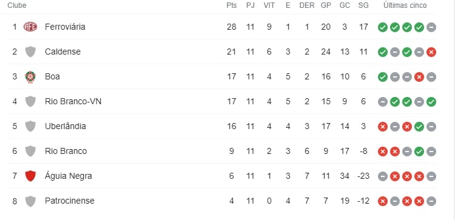This screenshot has width=455, height=220.
Task: Click Caldense's red loss result icon
Action: [x=431, y=53]
